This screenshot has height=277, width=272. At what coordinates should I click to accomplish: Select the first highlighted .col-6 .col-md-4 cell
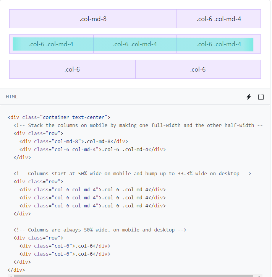click(x=51, y=44)
